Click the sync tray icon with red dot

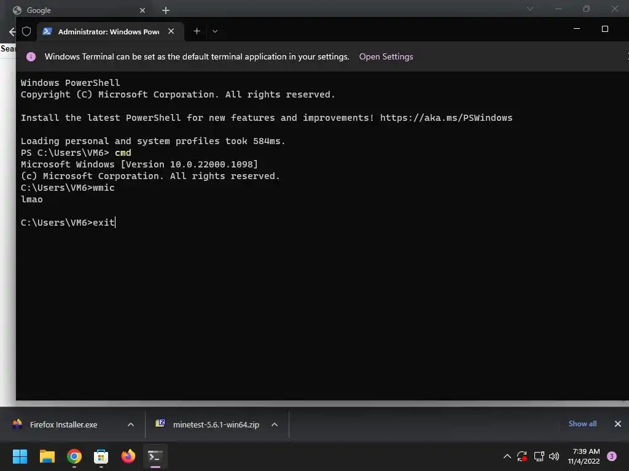pos(522,456)
